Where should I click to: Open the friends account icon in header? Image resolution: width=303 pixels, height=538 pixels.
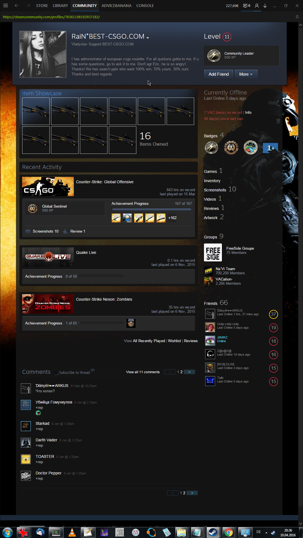coord(257,6)
